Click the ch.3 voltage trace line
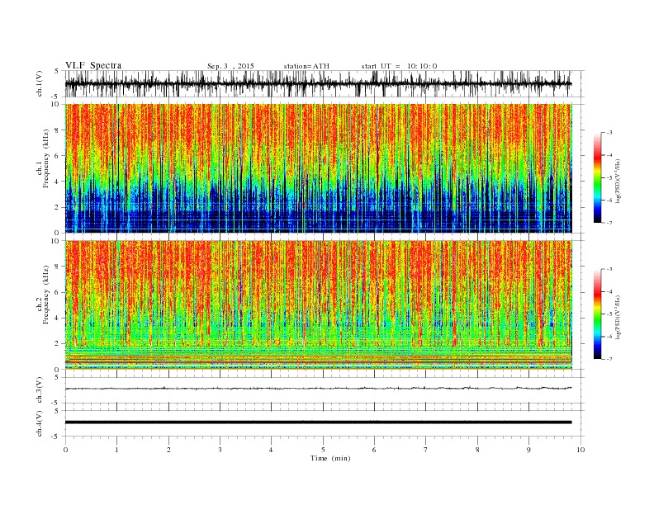Screen dimensions: 654x505 318,389
